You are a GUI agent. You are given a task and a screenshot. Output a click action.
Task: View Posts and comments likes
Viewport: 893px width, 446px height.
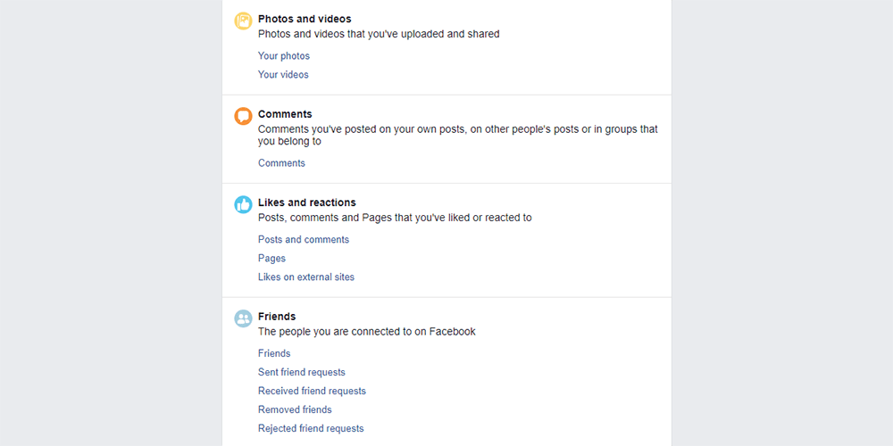304,240
